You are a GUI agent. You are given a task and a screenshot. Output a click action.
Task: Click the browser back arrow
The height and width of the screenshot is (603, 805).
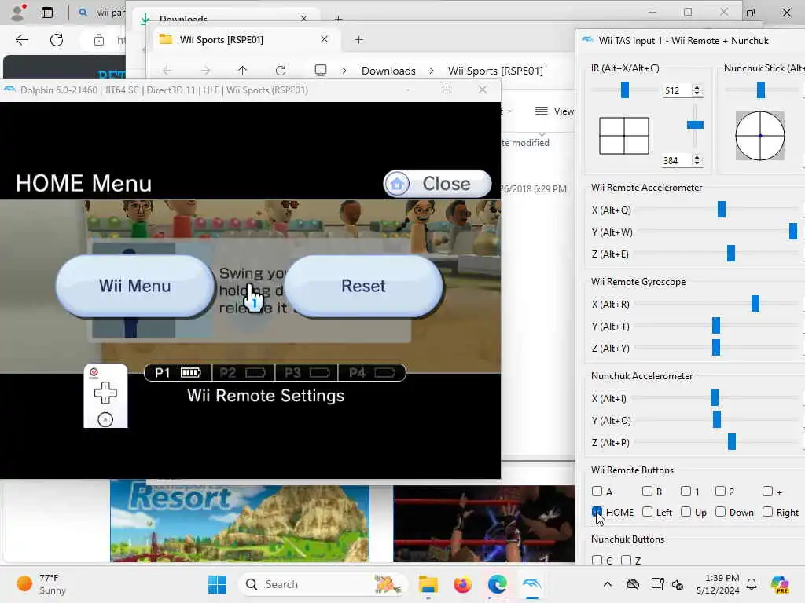point(21,39)
